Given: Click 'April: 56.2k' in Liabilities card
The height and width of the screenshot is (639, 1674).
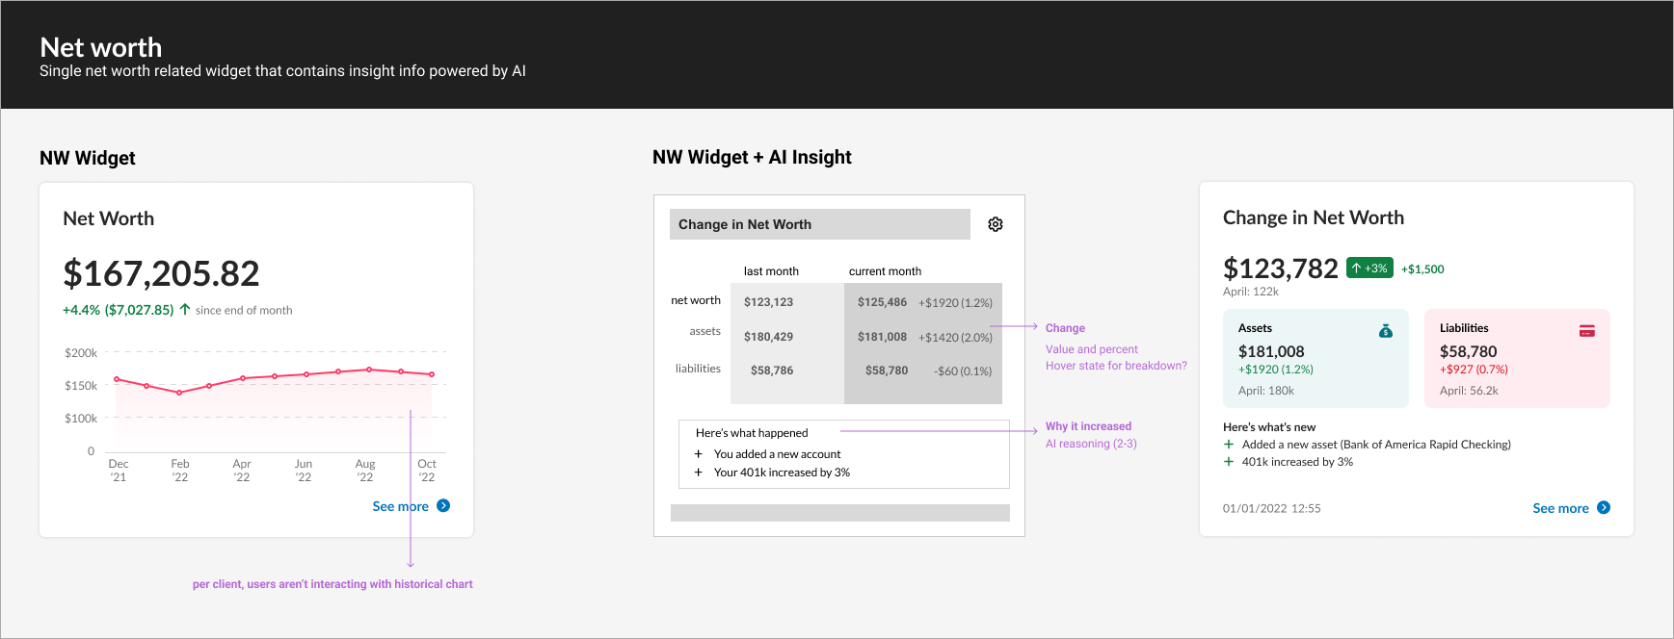Looking at the screenshot, I should 1469,391.
